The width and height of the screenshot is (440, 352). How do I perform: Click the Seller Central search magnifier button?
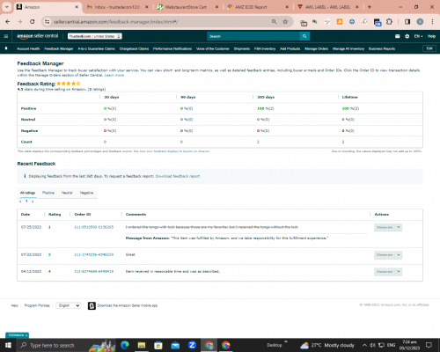(304, 36)
